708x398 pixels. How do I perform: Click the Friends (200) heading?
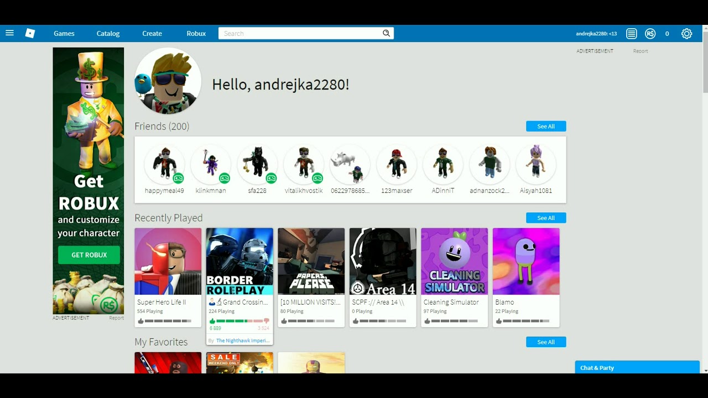click(x=162, y=127)
